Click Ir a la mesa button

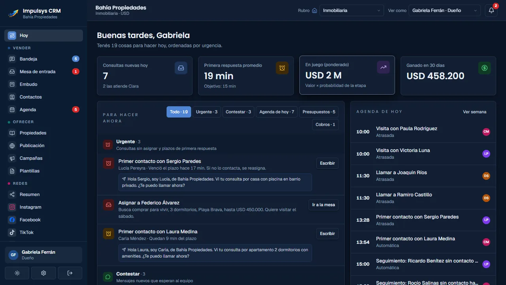[x=323, y=205]
